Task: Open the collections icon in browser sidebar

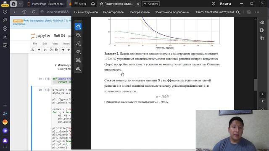Action: click(5, 20)
